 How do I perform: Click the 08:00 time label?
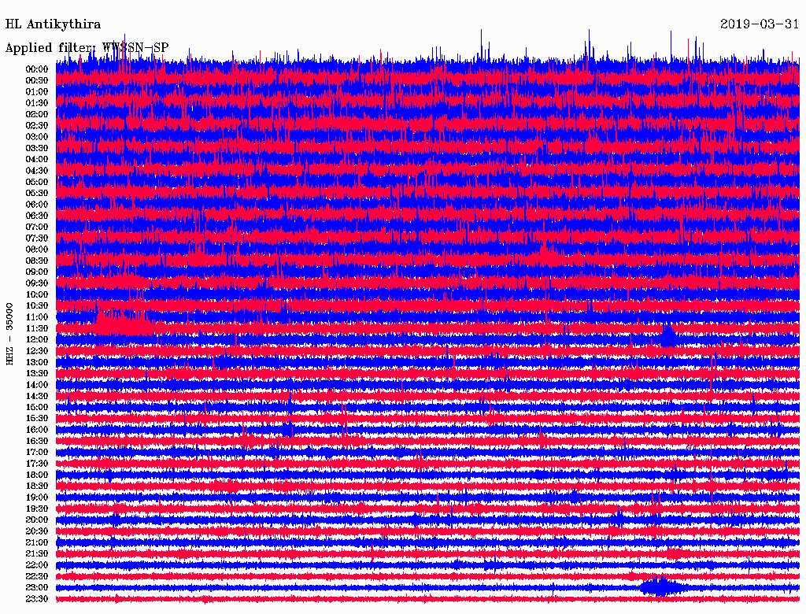(x=37, y=250)
